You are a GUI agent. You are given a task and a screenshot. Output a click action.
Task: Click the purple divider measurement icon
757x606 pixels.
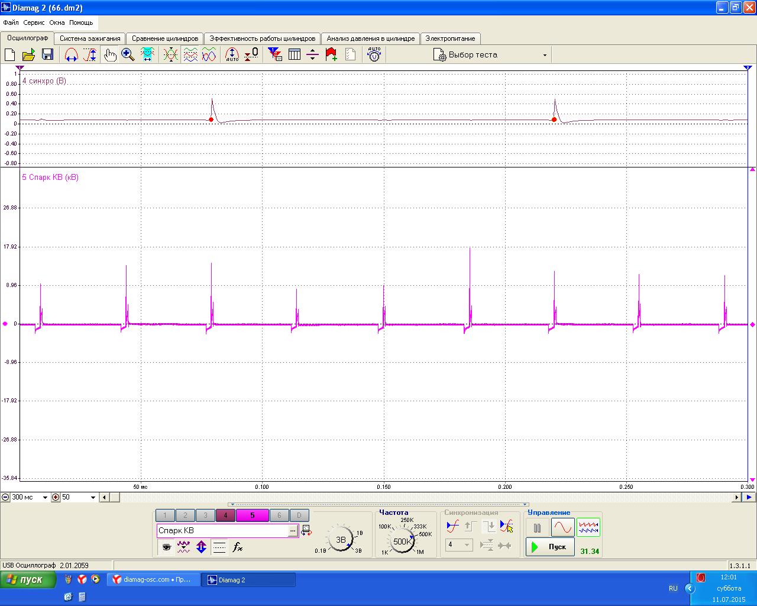pyautogui.click(x=313, y=55)
